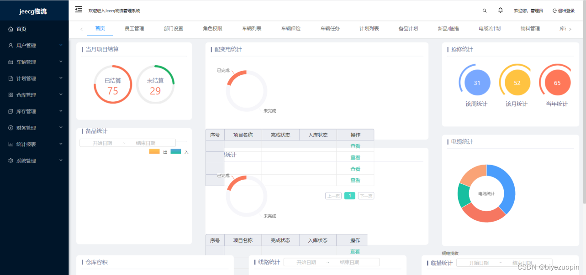The image size is (586, 275).
Task: Collapse the sidebar with the fold icon
Action: [79, 10]
